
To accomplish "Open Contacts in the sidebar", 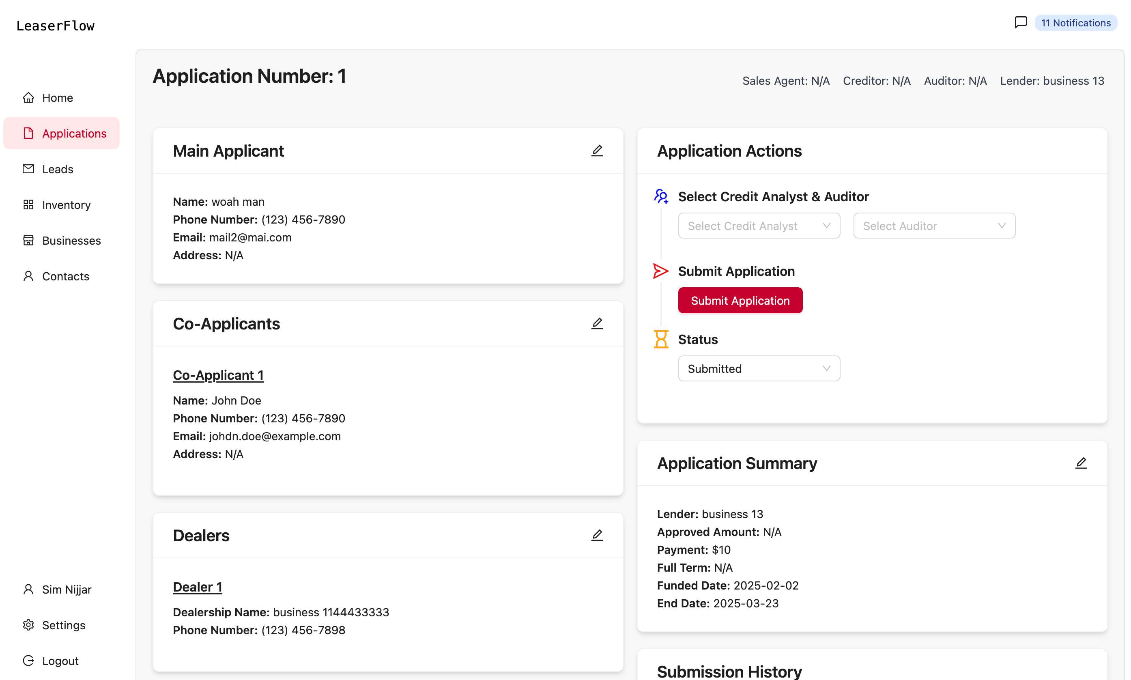I will [61, 276].
